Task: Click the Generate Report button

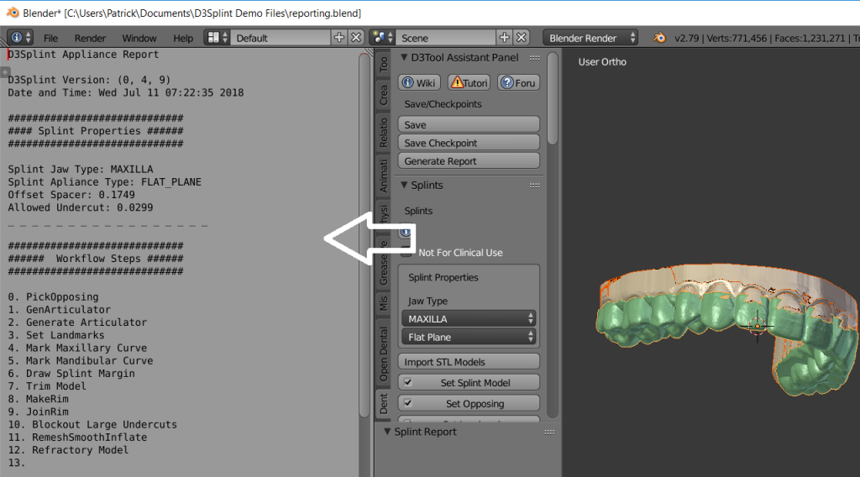Action: tap(469, 160)
